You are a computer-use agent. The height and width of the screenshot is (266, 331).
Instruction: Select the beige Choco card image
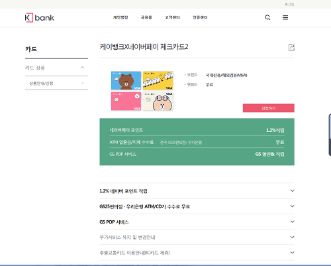pos(158,101)
